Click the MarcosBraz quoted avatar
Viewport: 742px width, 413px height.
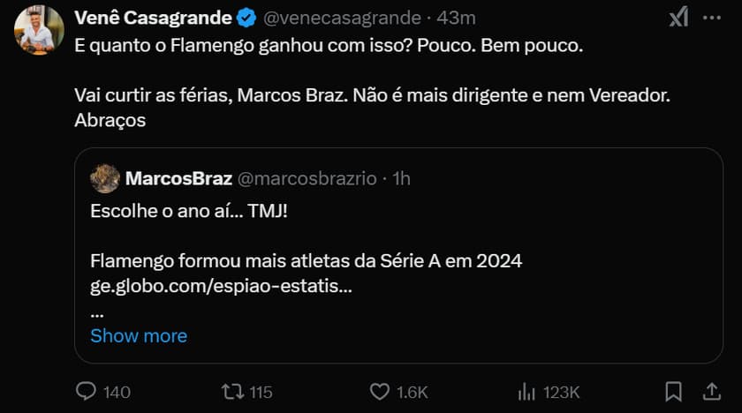pos(105,178)
